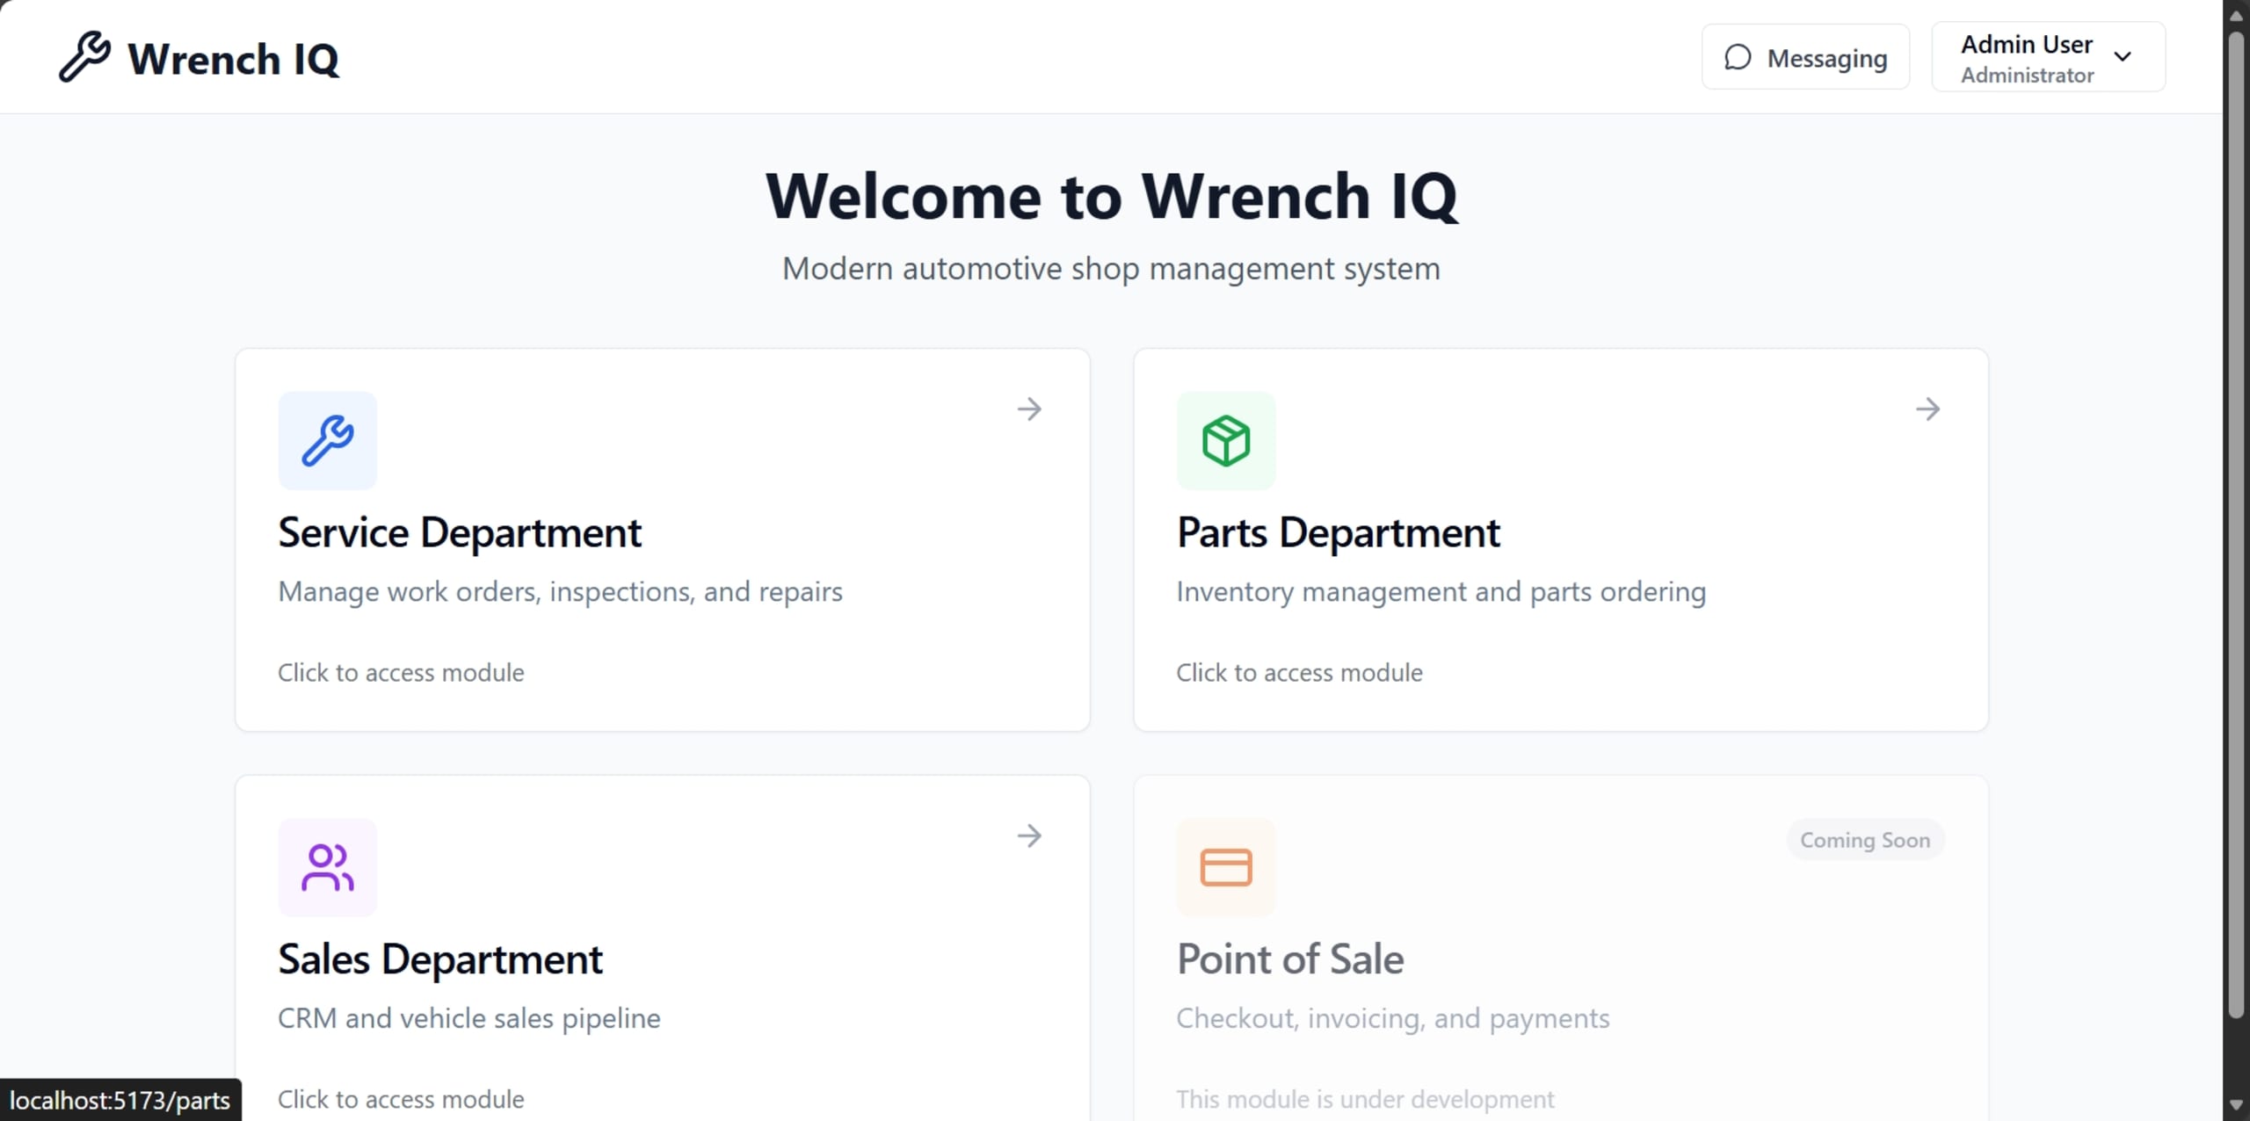2250x1121 pixels.
Task: Click the purple people Sales Department icon
Action: (328, 867)
